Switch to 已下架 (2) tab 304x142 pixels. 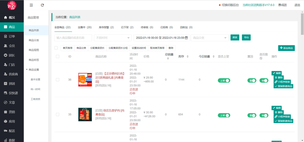(x=127, y=27)
